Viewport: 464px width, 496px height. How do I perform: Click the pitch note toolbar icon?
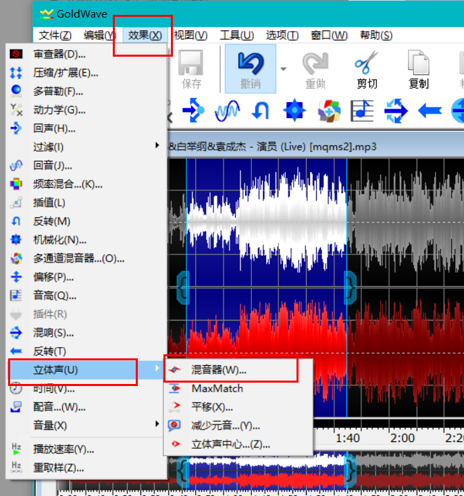coord(362,111)
